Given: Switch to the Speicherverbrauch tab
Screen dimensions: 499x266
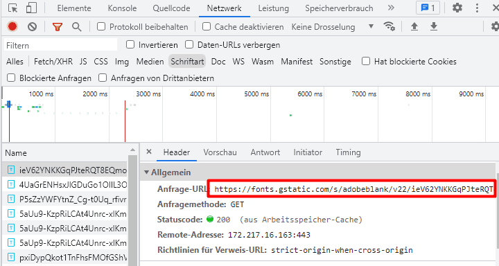Looking at the screenshot, I should point(339,8).
